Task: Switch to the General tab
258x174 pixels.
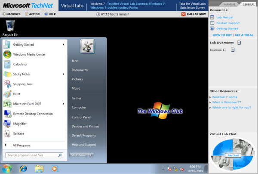Action: point(249,4)
